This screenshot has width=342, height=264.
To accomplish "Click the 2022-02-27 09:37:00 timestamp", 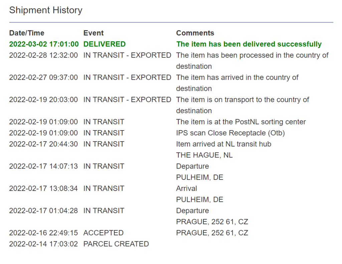I will (44, 77).
